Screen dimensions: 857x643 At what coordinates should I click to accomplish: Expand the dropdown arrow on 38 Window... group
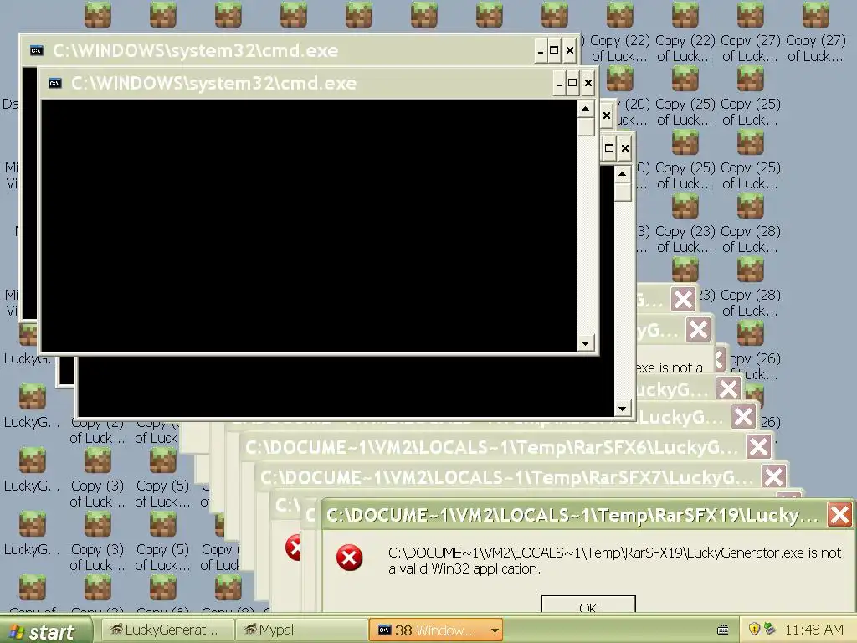pyautogui.click(x=495, y=630)
